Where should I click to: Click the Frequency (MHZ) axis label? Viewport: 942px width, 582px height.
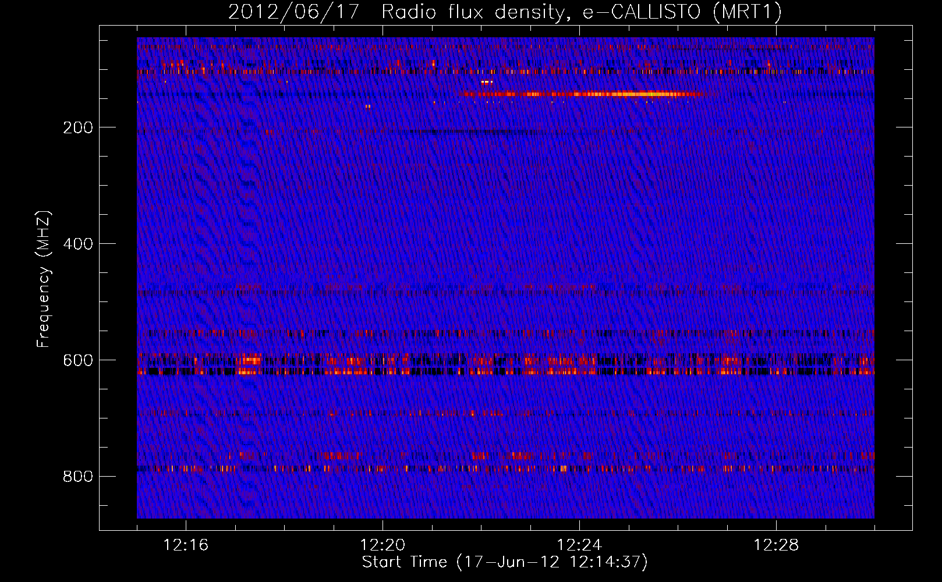click(x=44, y=279)
